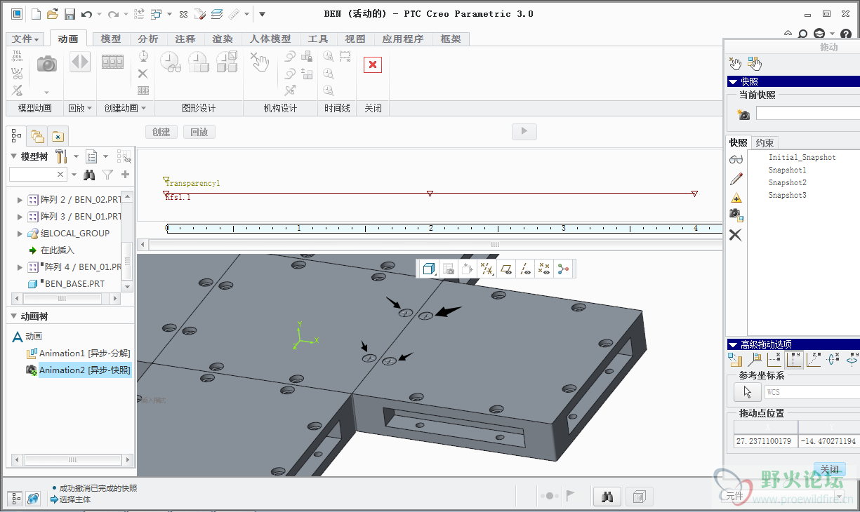The height and width of the screenshot is (512, 860).
Task: Open a file with the folder icon
Action: (53, 13)
